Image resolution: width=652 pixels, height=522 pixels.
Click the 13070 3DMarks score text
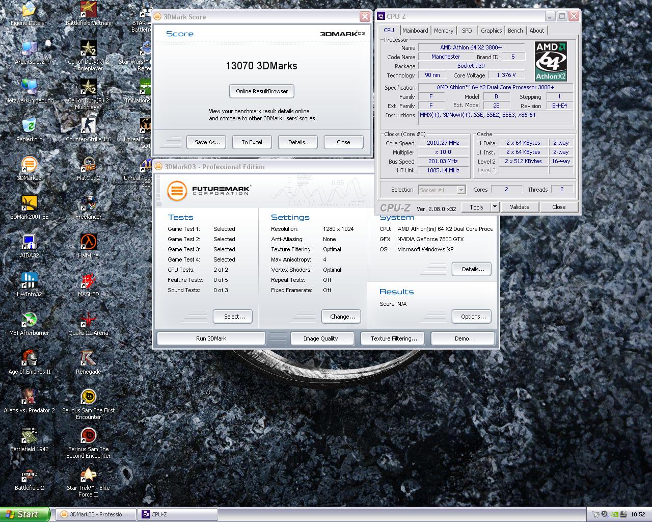pos(261,66)
